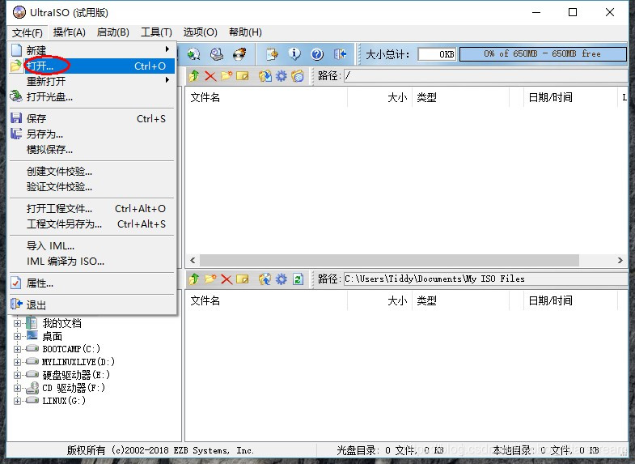This screenshot has width=635, height=464.
Task: Select 导入 IML... menu entry
Action: [x=92, y=245]
